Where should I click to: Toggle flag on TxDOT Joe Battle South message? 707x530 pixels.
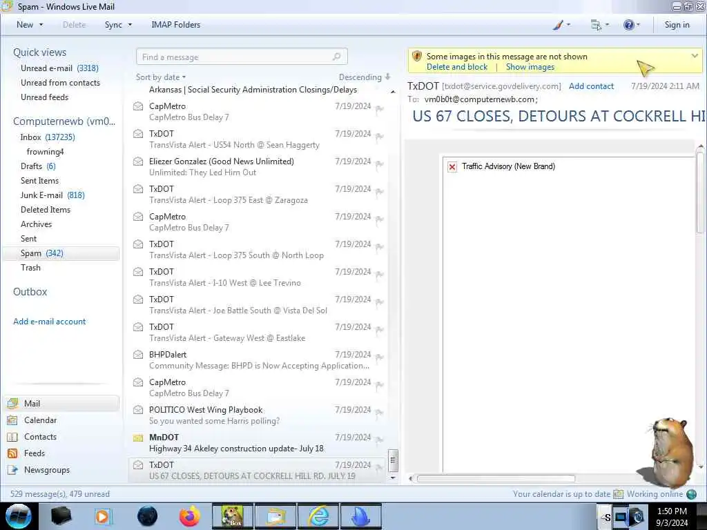tap(380, 302)
